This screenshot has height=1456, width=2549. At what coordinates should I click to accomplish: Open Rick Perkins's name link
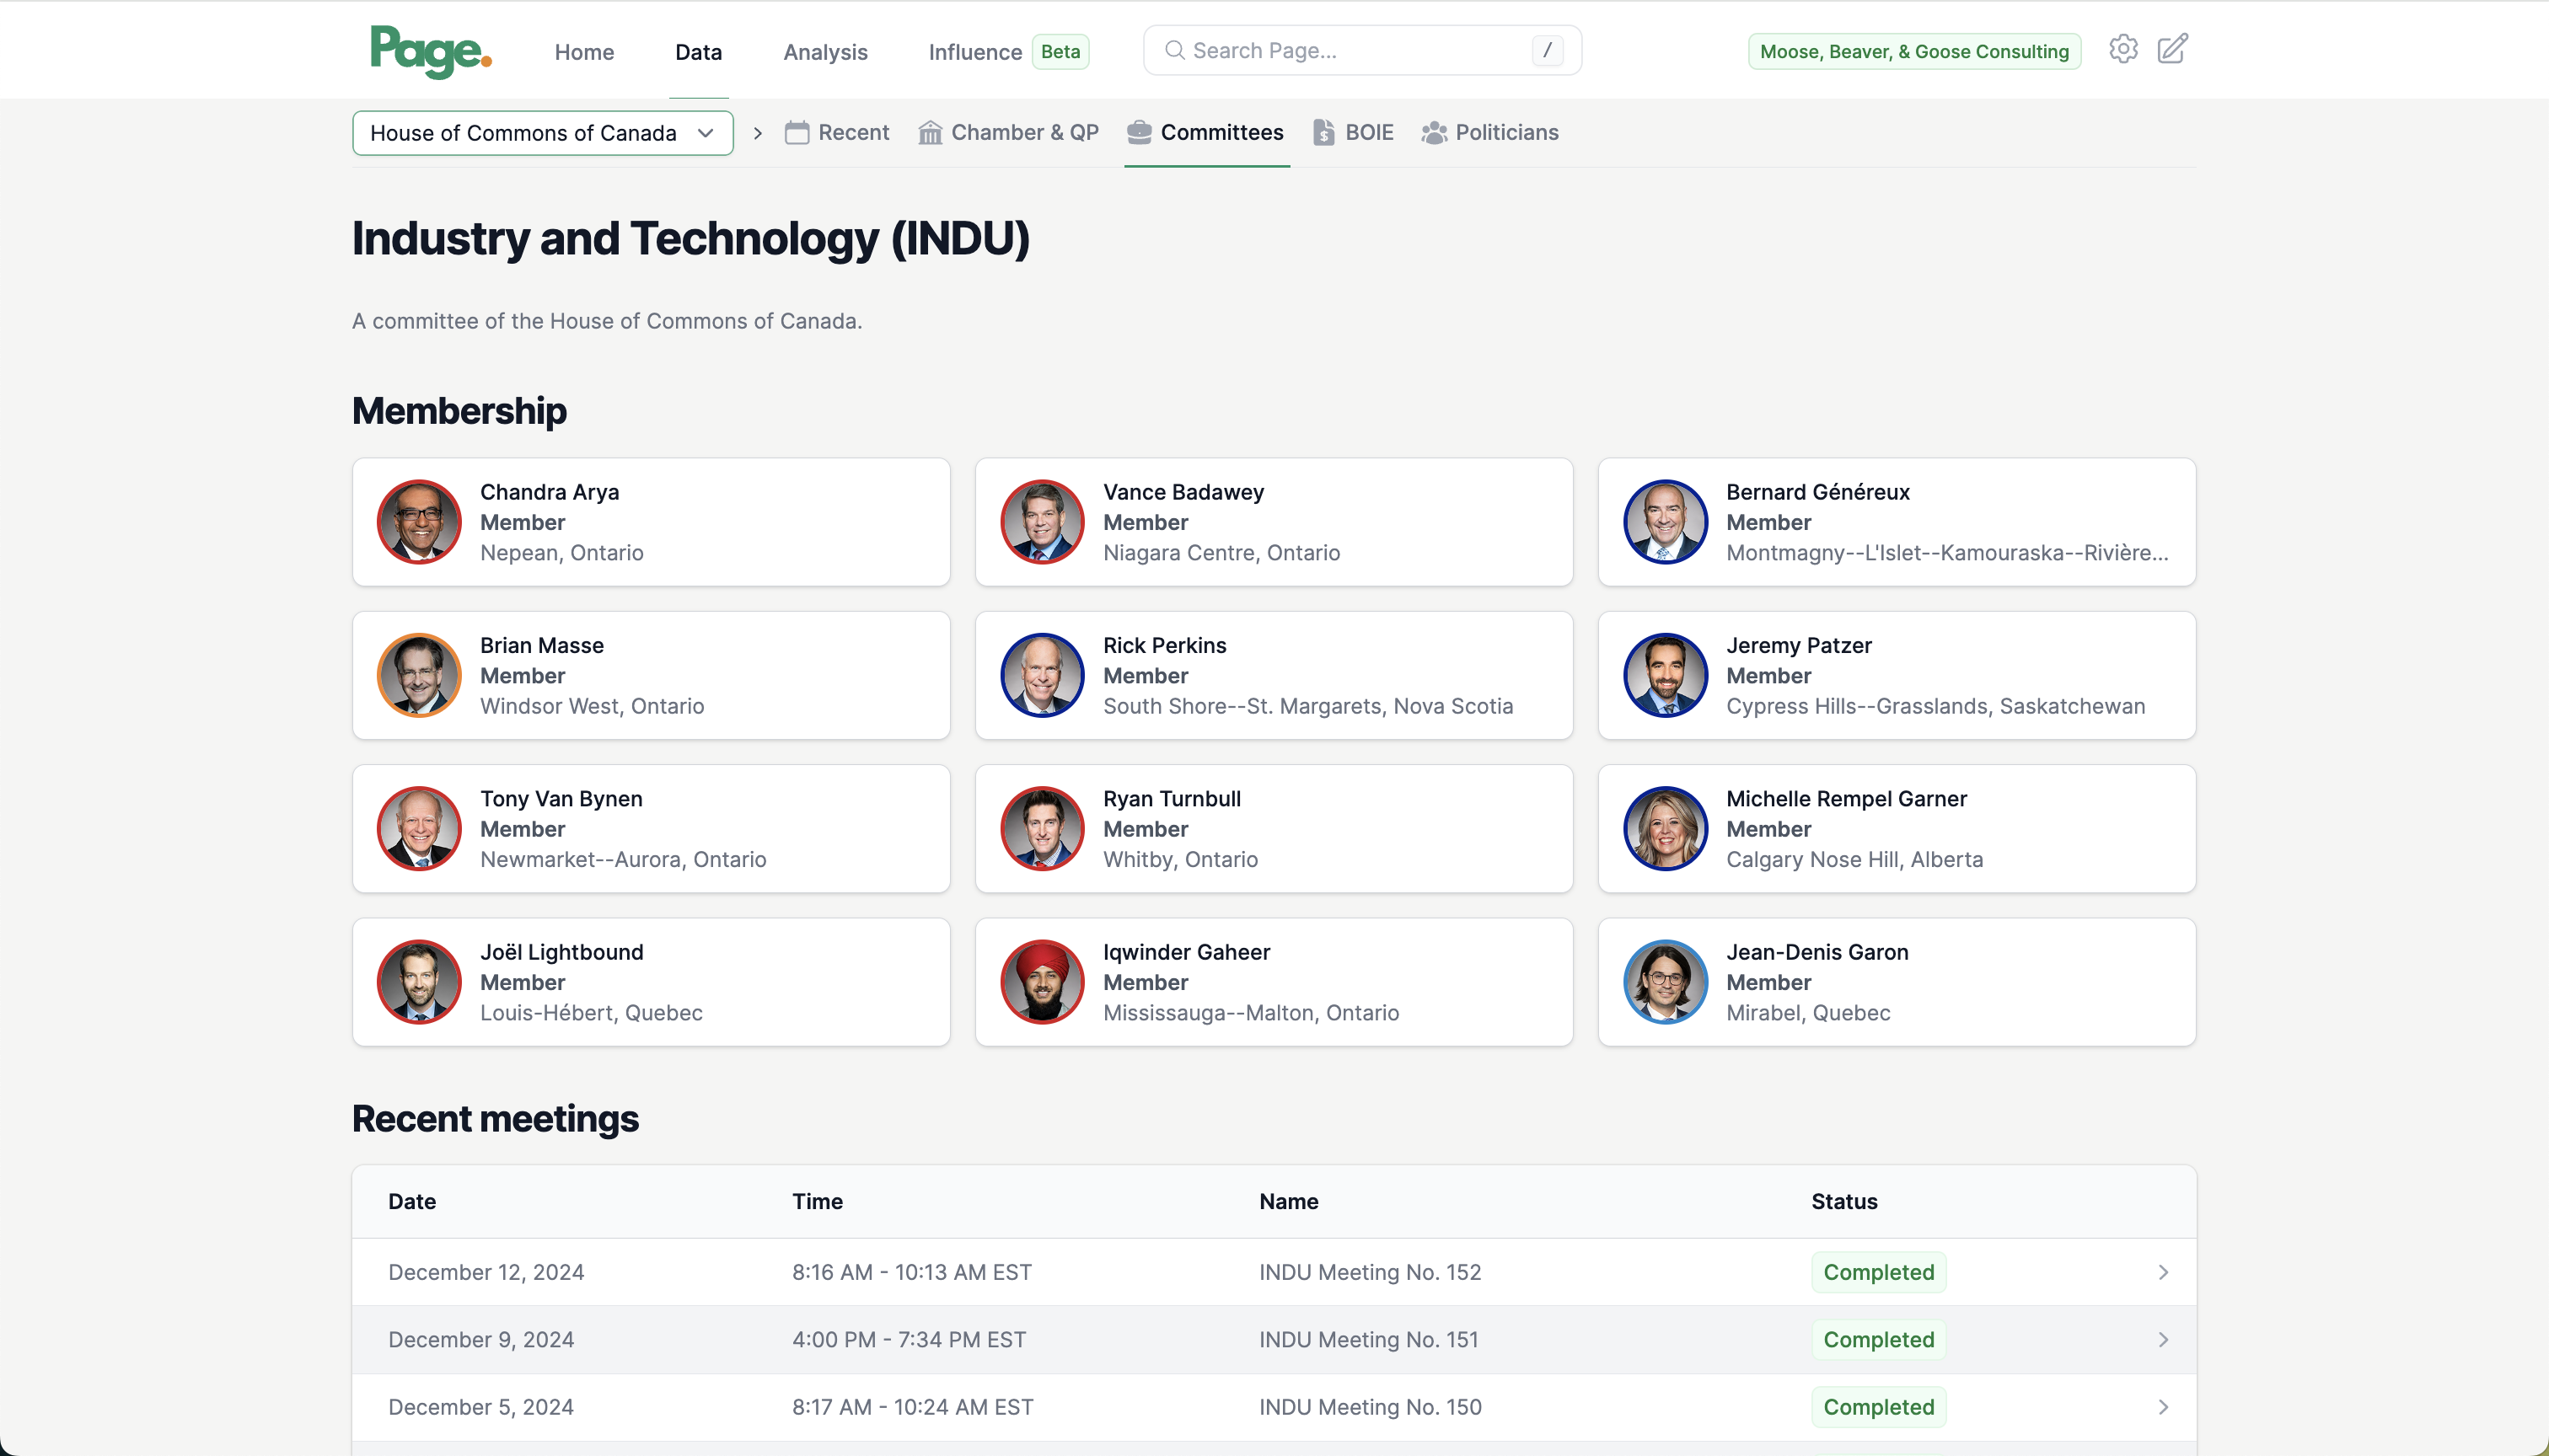pos(1164,645)
